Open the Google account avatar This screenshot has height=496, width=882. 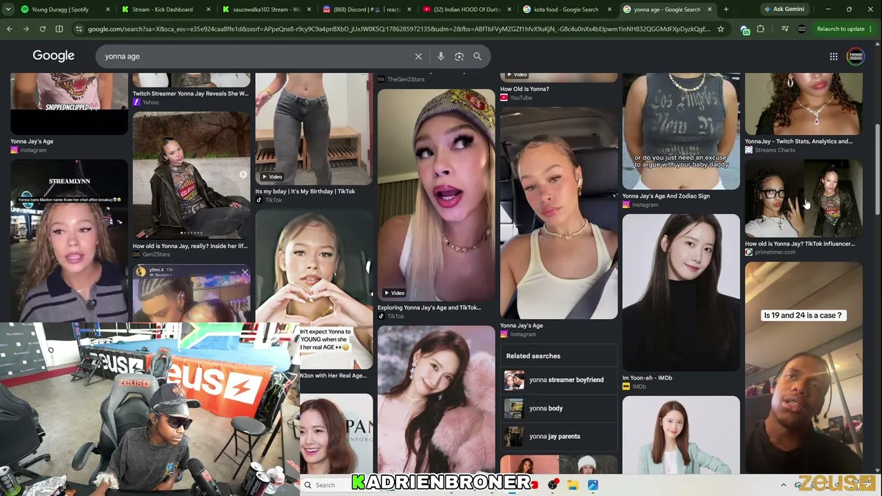pyautogui.click(x=856, y=56)
